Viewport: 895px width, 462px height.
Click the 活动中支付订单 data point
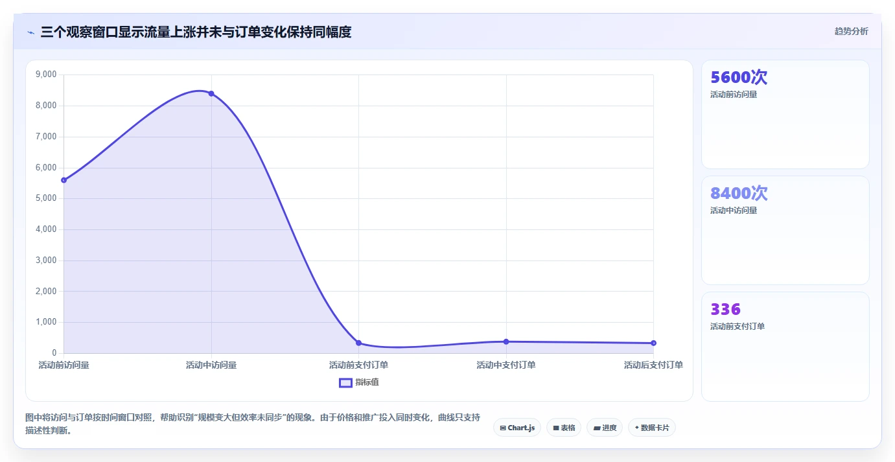click(506, 341)
